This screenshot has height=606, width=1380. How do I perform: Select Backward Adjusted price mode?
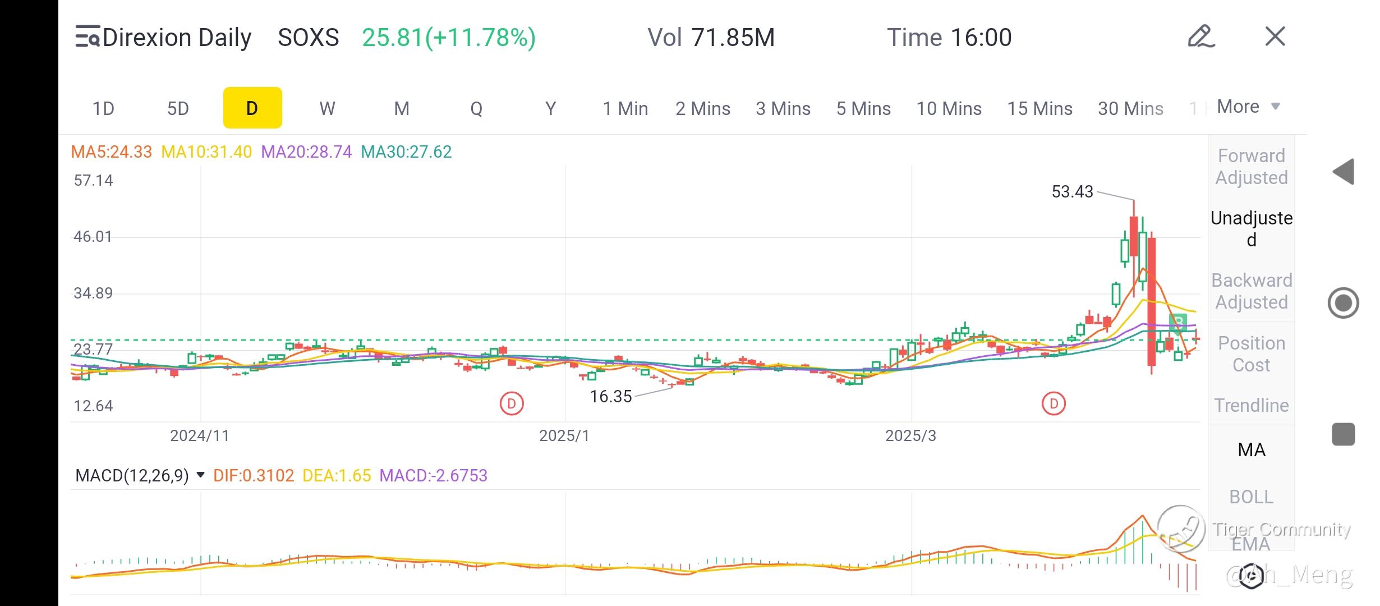coord(1251,291)
